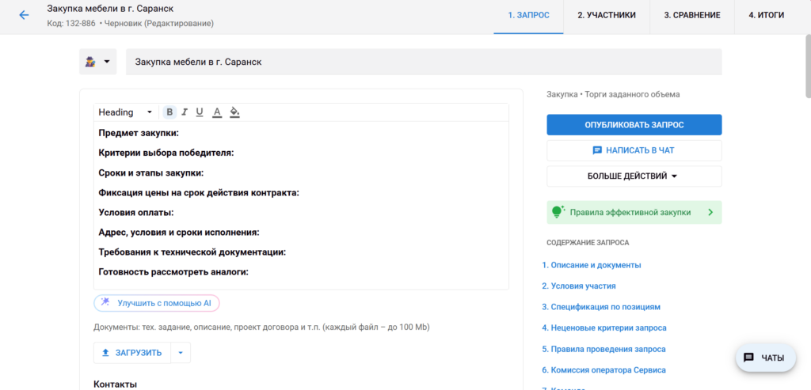
Task: Click the request title input field
Action: pos(424,62)
